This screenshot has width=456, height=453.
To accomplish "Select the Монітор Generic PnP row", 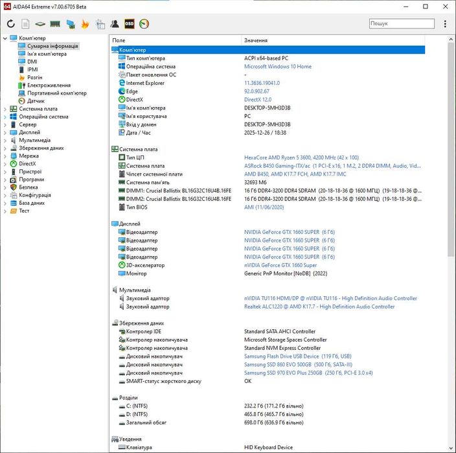I will pyautogui.click(x=268, y=273).
